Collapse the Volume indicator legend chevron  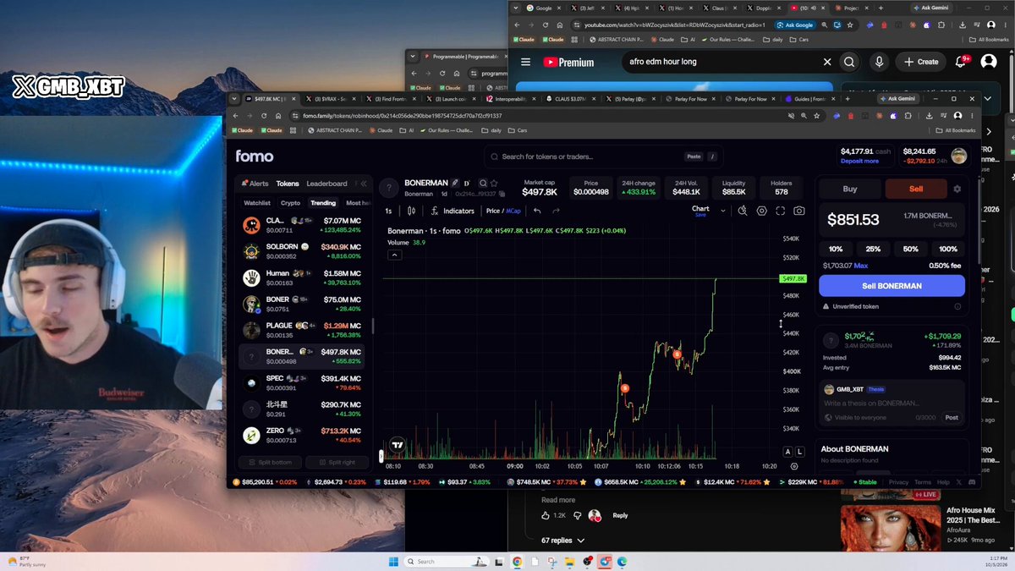(x=394, y=255)
